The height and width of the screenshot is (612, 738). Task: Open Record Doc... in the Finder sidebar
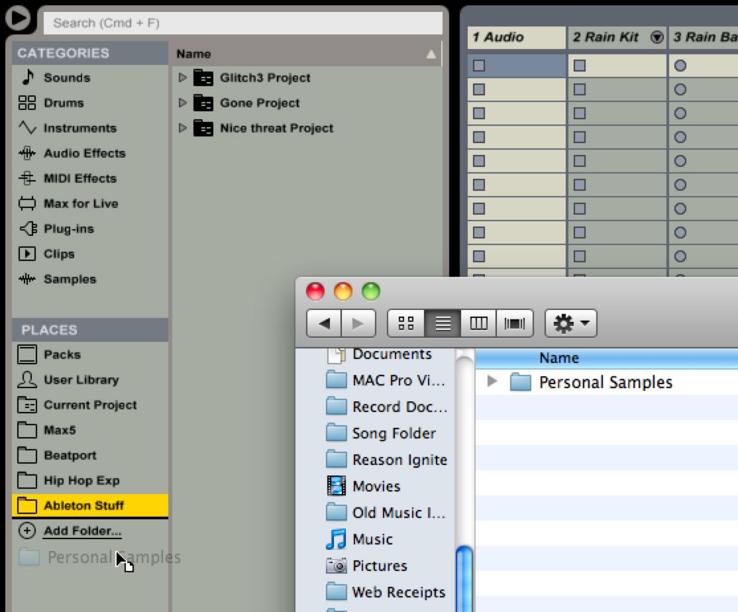(386, 407)
